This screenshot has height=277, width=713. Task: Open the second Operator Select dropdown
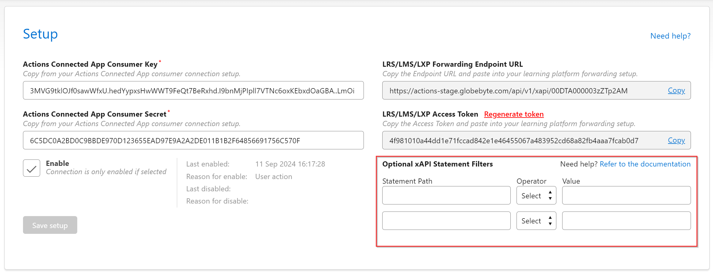(536, 221)
